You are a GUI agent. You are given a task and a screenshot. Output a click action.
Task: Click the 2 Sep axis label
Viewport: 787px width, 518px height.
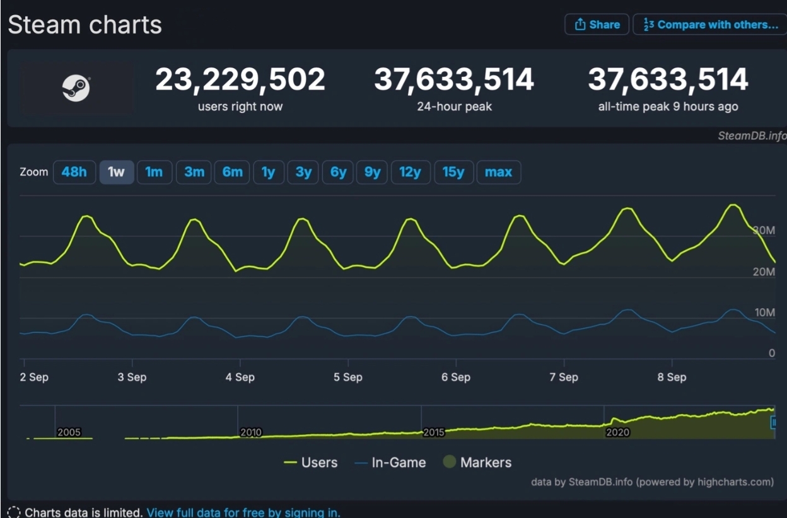click(34, 377)
